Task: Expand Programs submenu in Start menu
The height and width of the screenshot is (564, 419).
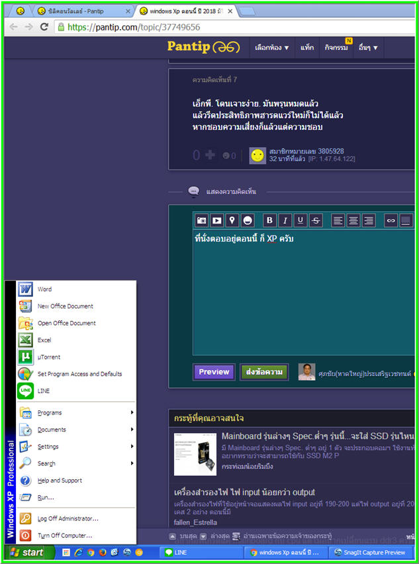Action: point(76,412)
